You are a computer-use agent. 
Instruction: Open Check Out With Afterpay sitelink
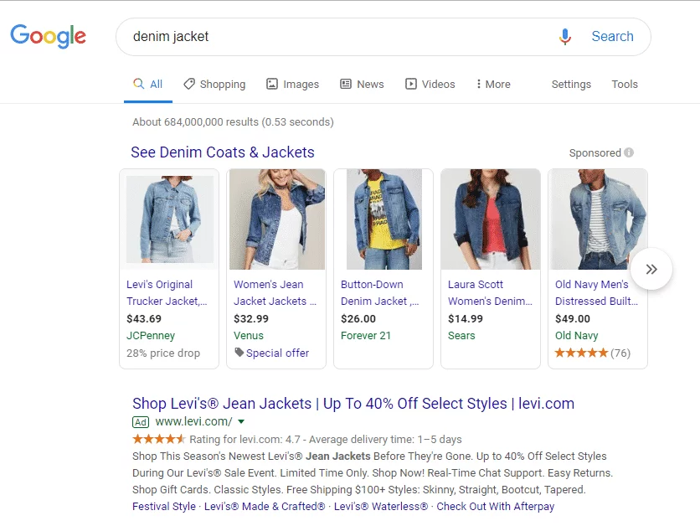point(495,507)
